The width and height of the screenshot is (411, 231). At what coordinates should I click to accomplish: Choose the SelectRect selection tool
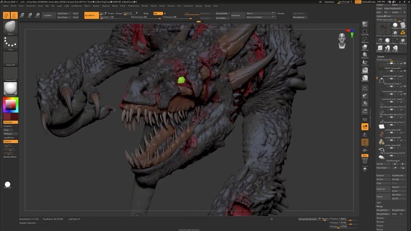[365, 32]
